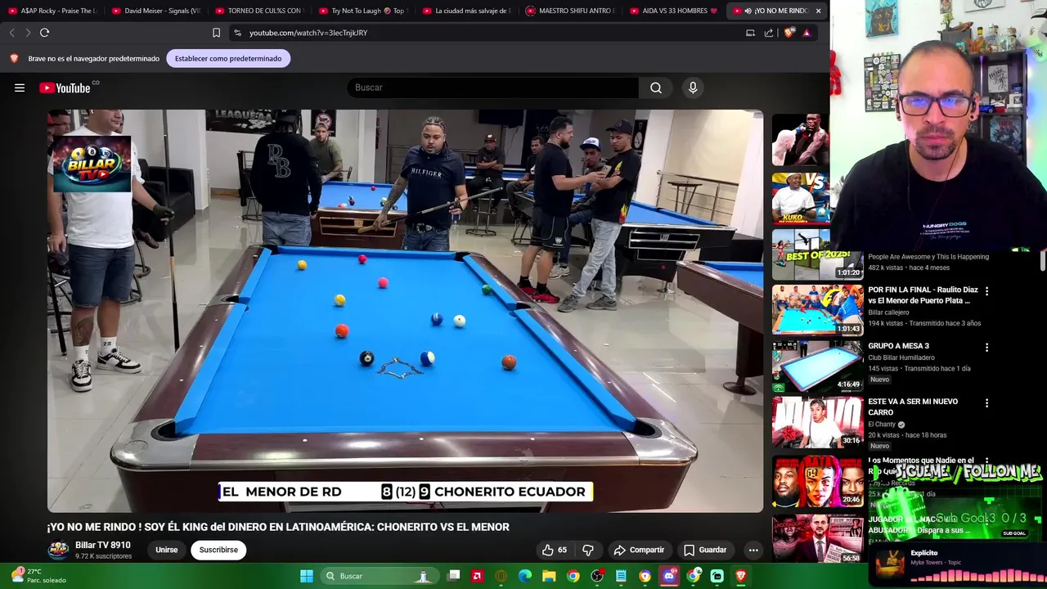Click into the Buscar search field
Screen dimensions: 1047x589
[x=493, y=88]
